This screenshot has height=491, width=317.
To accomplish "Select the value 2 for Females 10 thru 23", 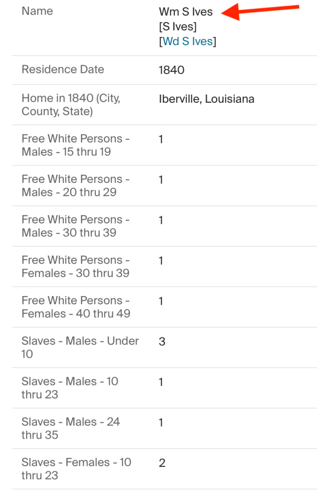I will tap(162, 463).
